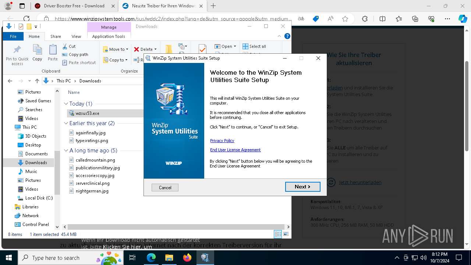The width and height of the screenshot is (471, 265).
Task: Collapse the Today group
Action: 66,104
